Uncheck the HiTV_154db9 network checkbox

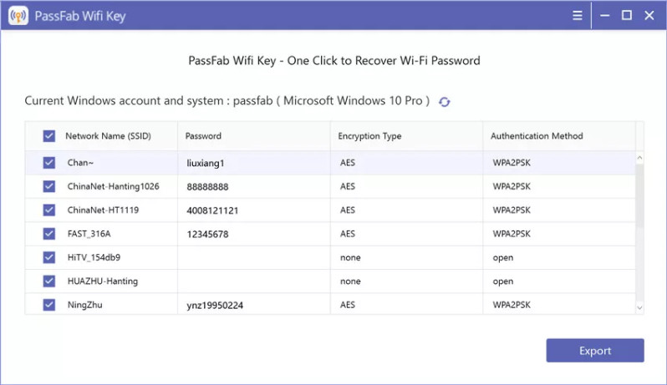pos(49,257)
